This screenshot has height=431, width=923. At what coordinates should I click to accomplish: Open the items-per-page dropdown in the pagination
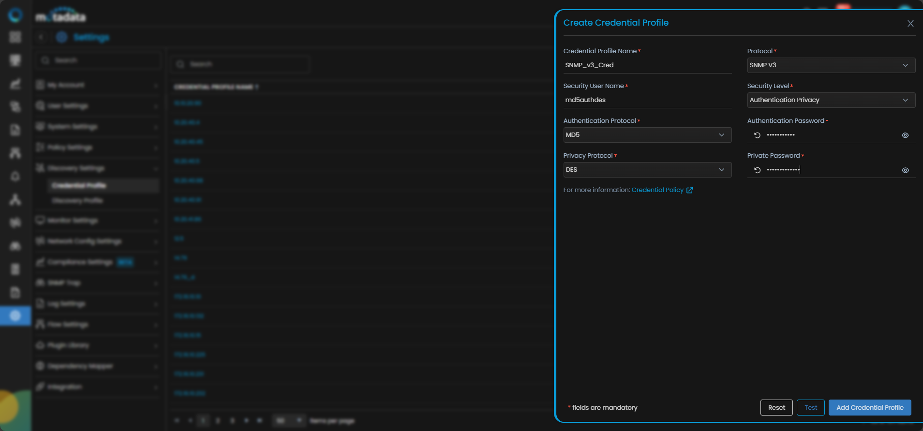tap(289, 420)
